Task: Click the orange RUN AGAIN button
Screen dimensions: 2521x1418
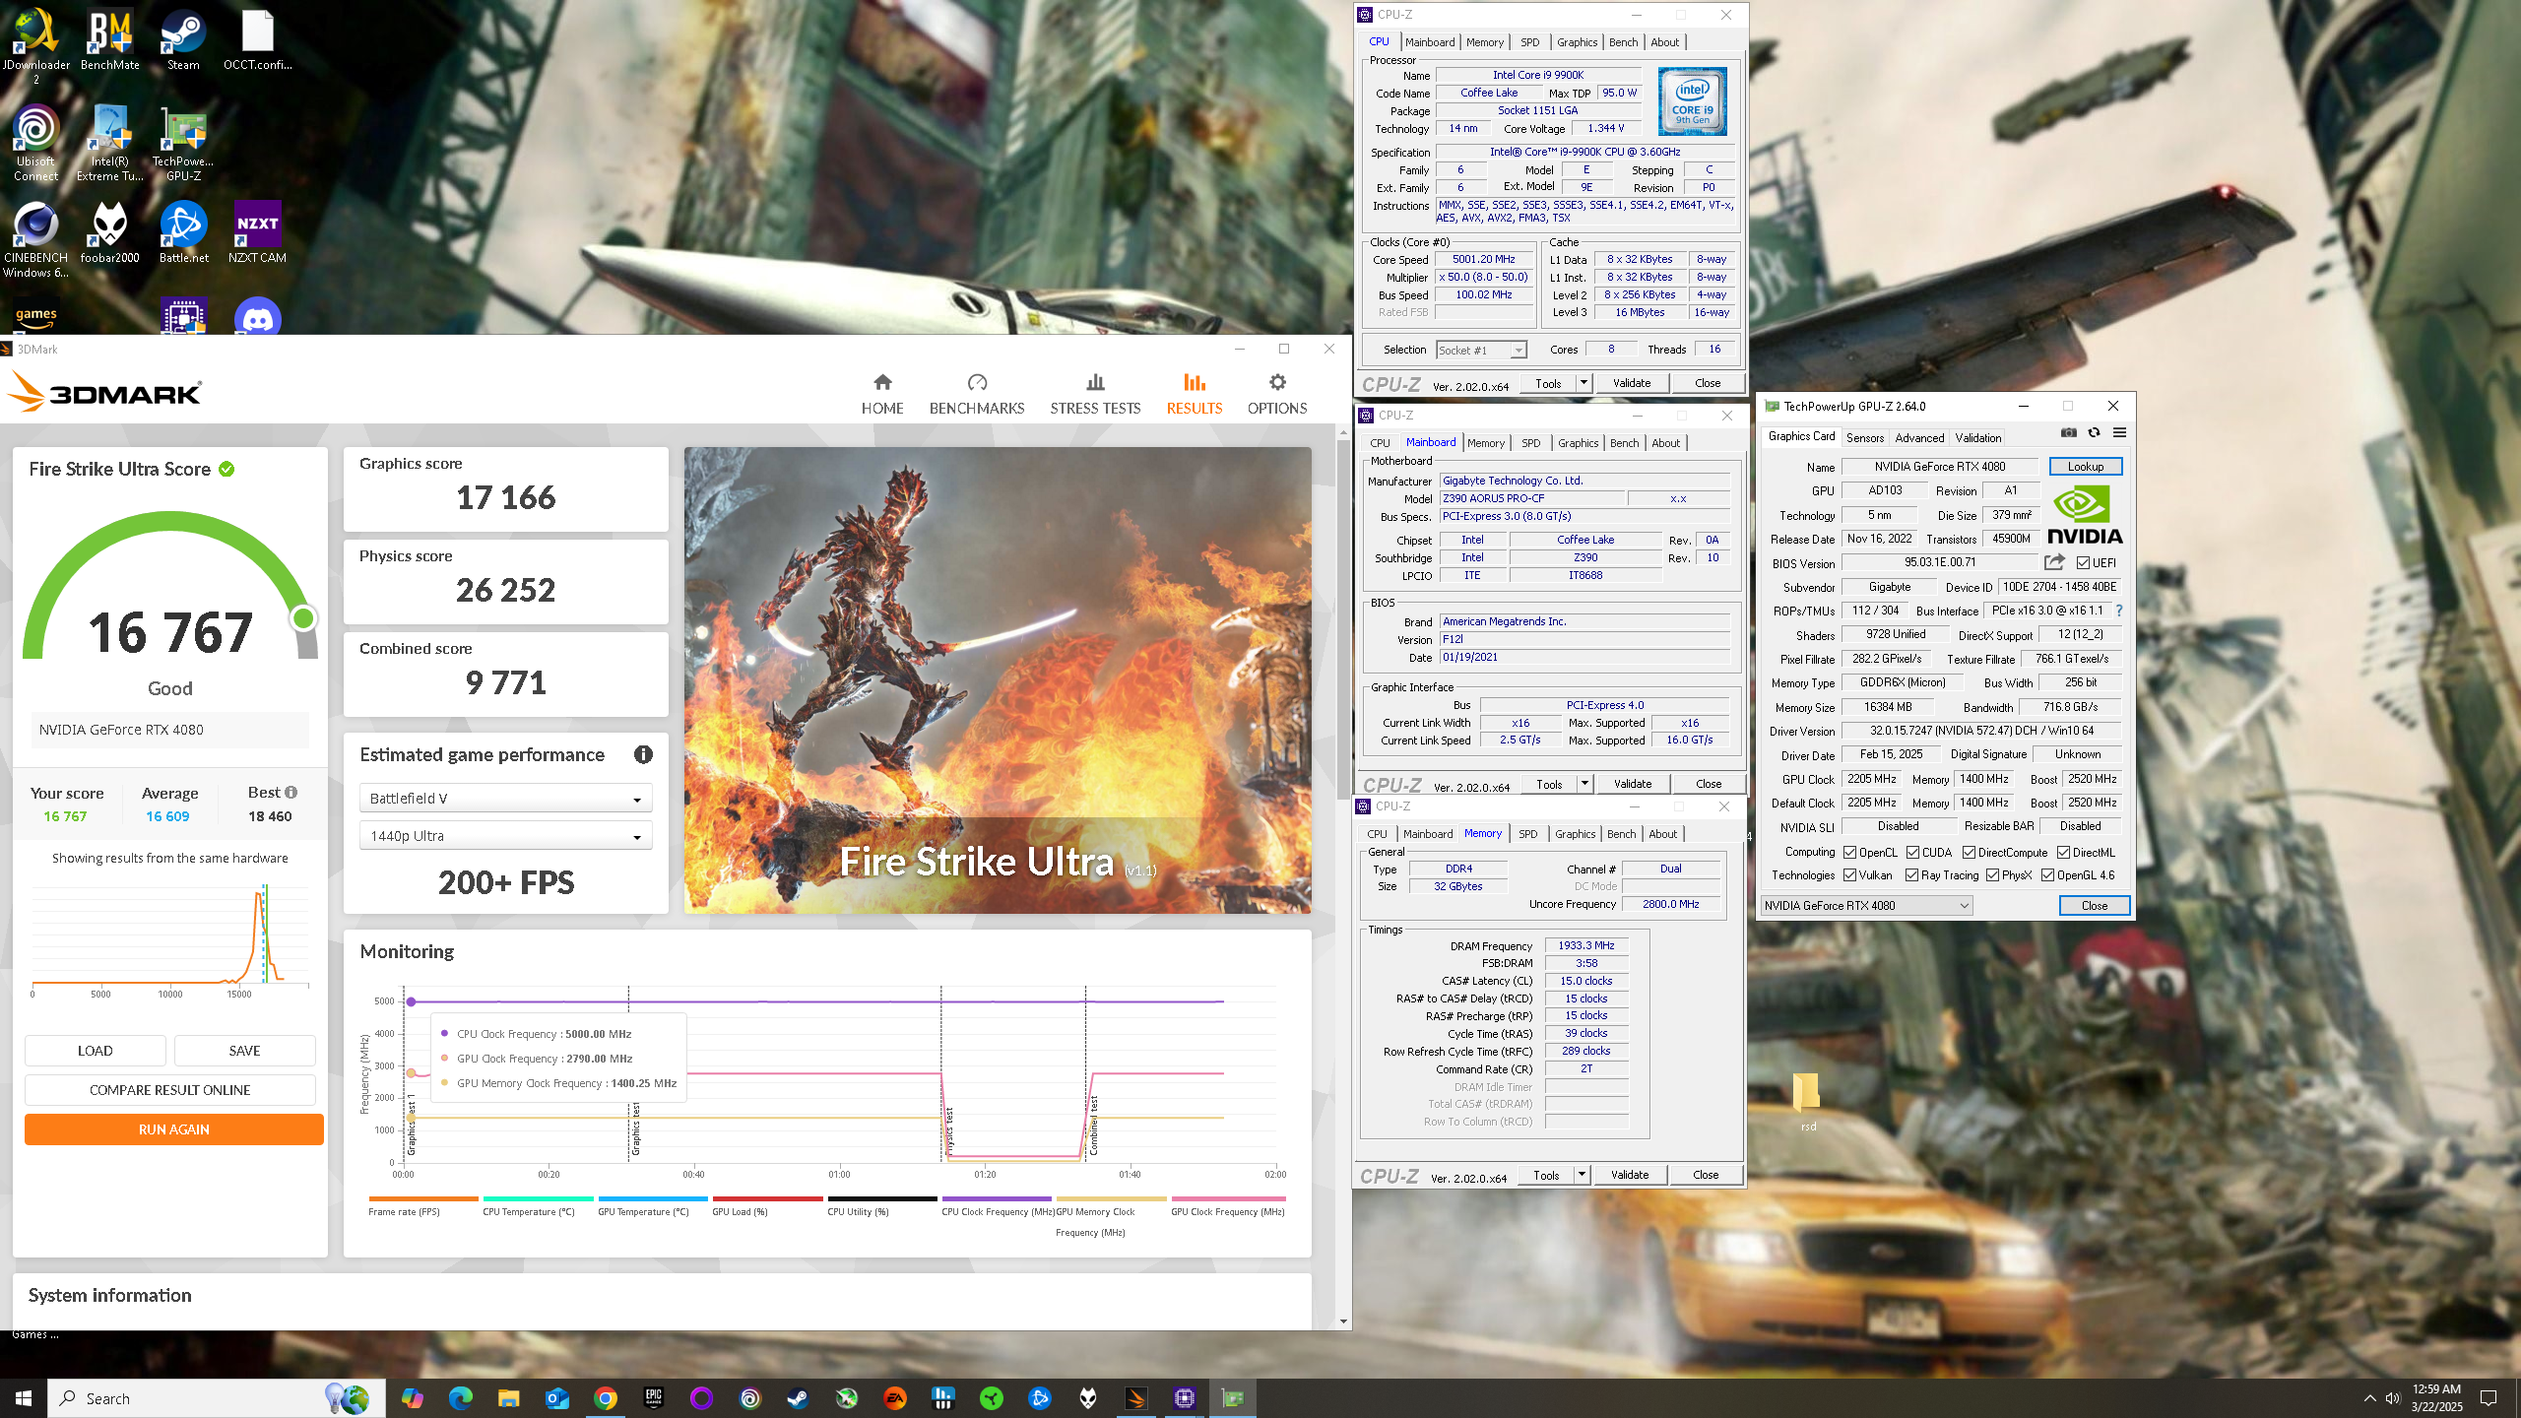Action: (x=174, y=1129)
